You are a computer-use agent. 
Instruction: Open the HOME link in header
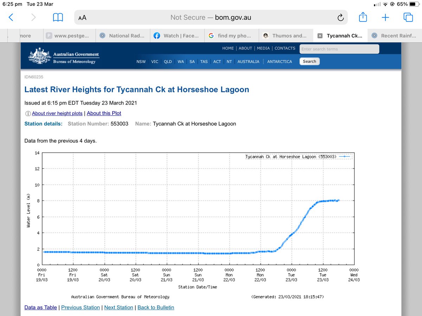click(x=228, y=48)
